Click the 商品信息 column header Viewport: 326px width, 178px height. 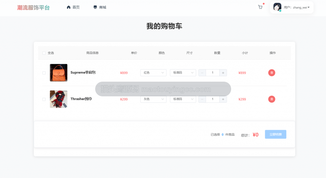click(x=92, y=53)
